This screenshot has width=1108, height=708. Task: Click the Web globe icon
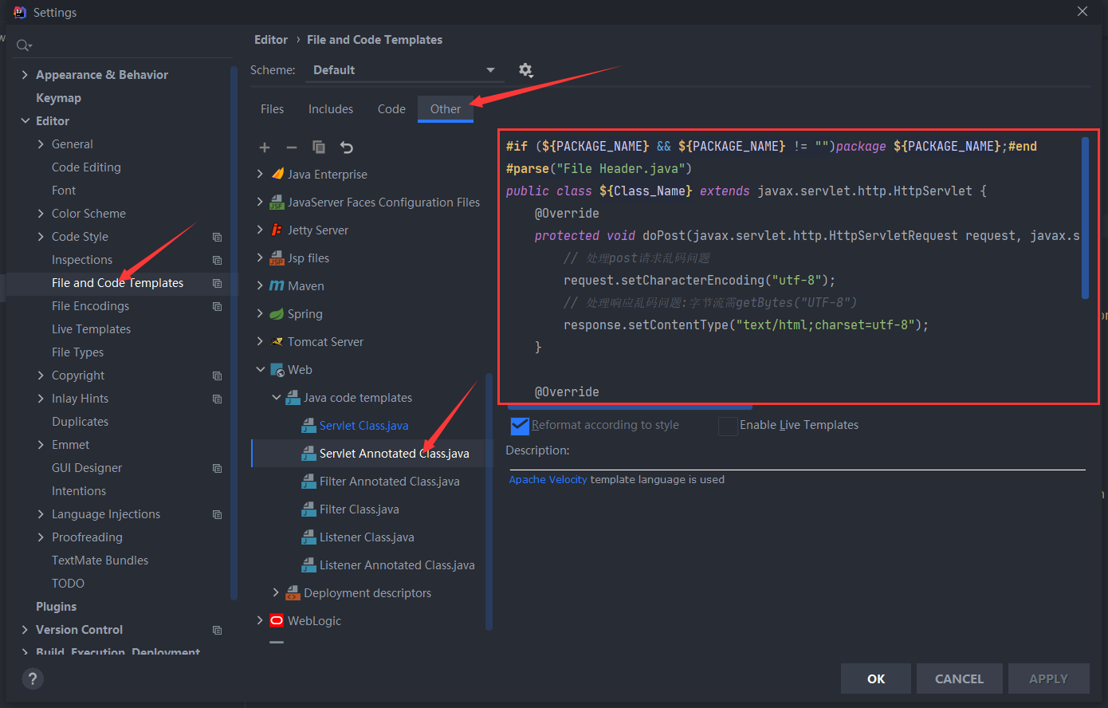coord(277,370)
